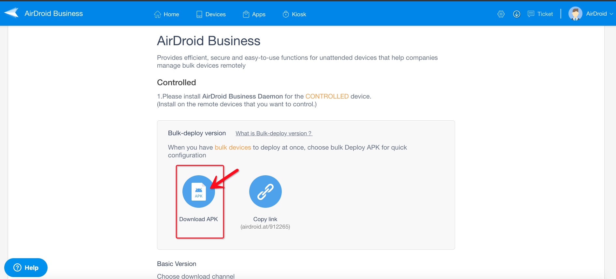Open the Help button

tap(26, 268)
